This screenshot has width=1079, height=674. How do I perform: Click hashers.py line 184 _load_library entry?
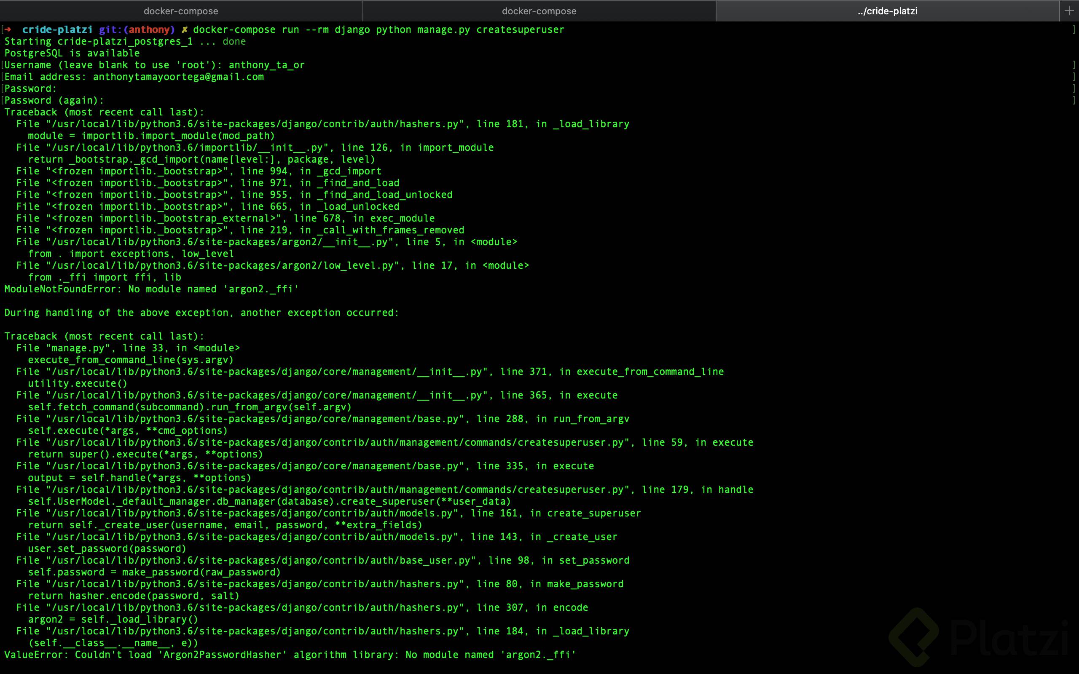323,631
